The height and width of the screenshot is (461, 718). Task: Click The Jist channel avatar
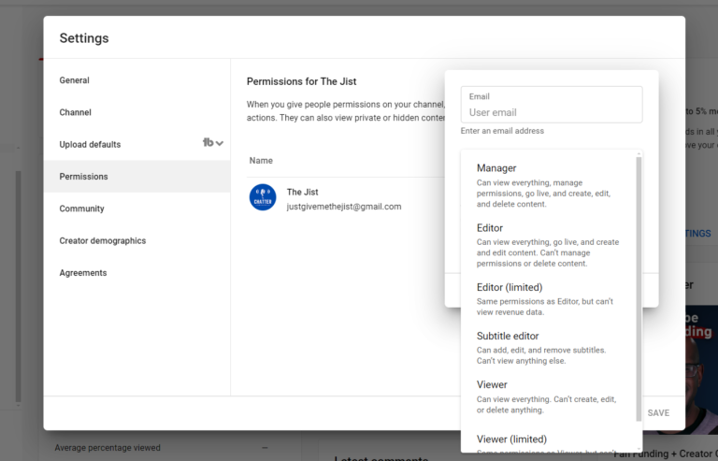263,197
